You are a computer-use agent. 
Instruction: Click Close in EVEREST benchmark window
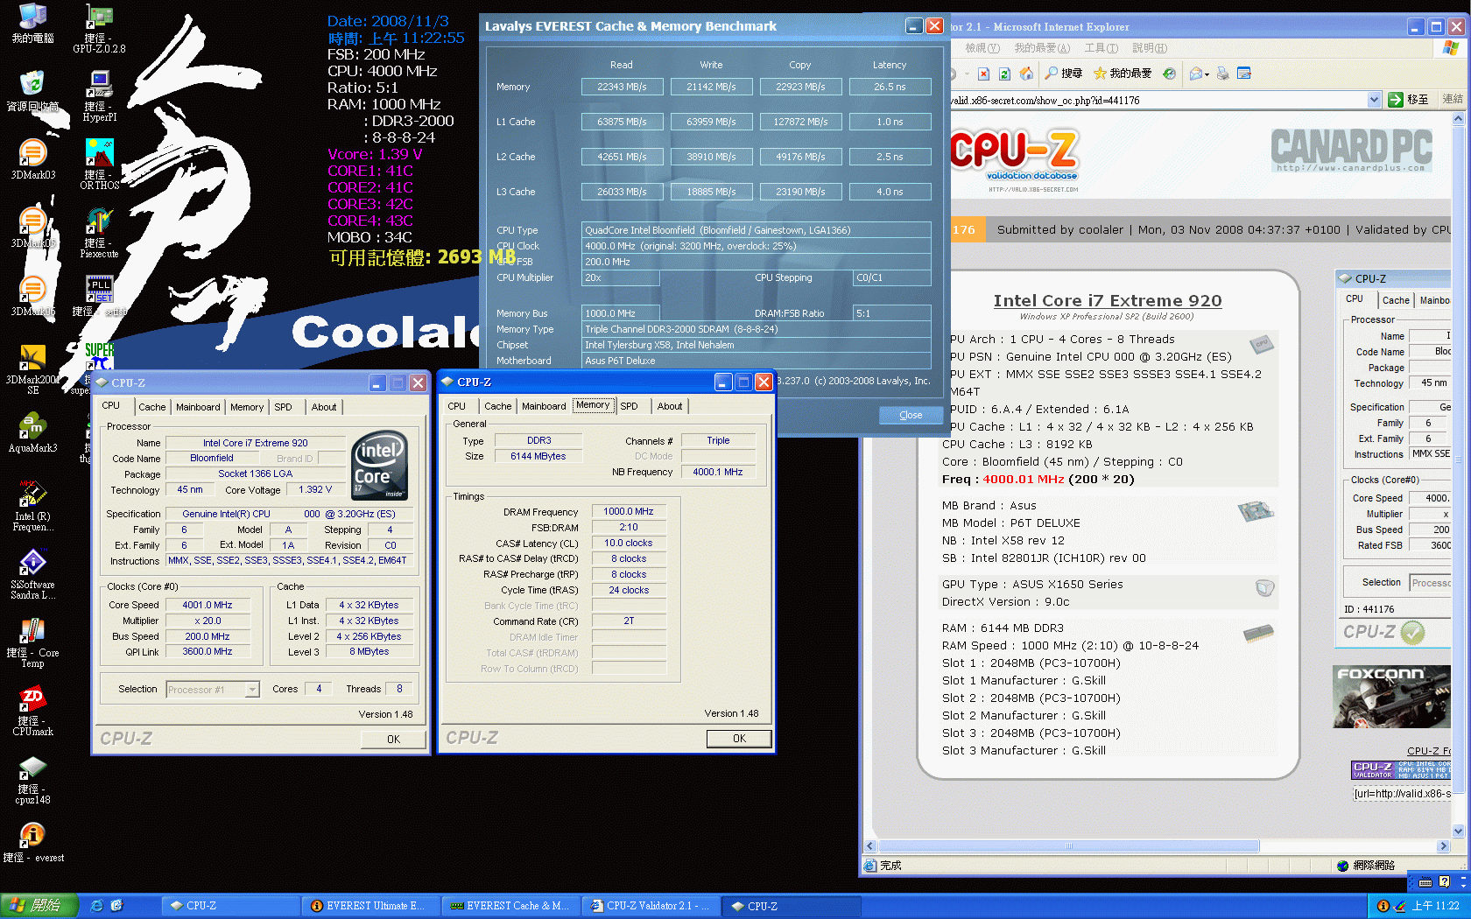911,415
